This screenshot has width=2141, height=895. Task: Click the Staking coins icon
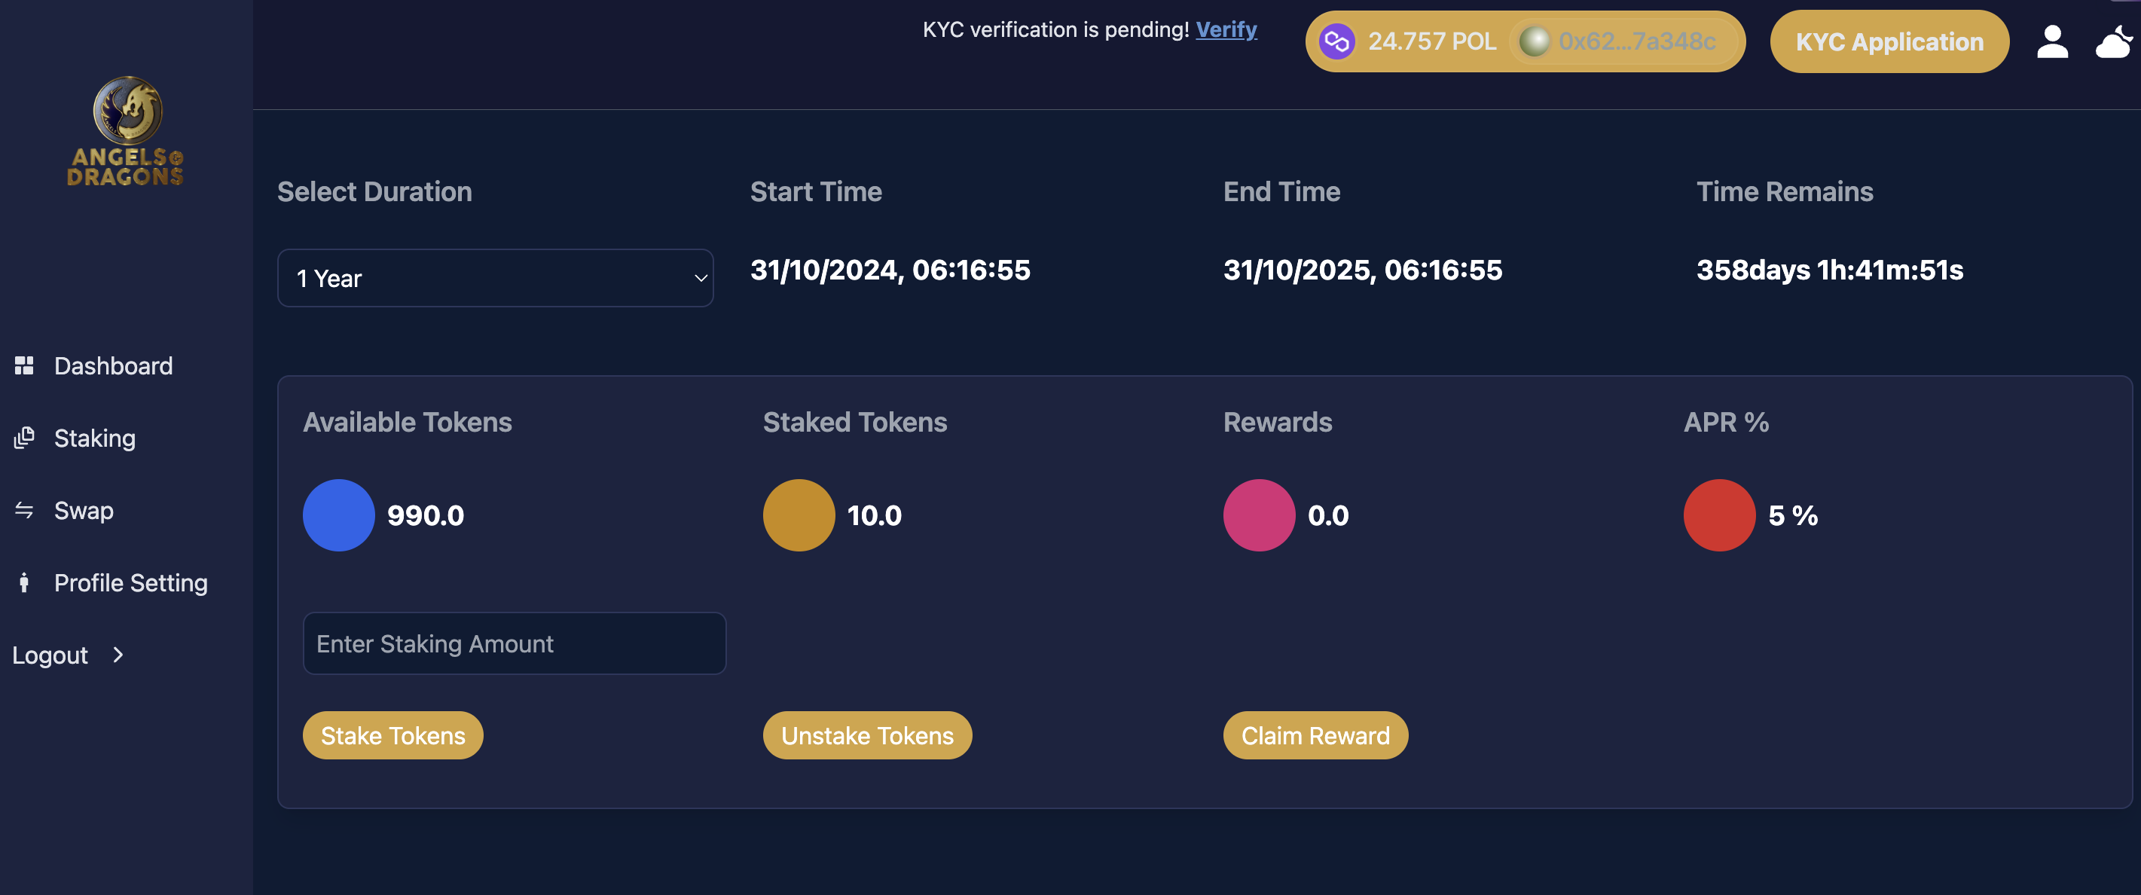[24, 438]
